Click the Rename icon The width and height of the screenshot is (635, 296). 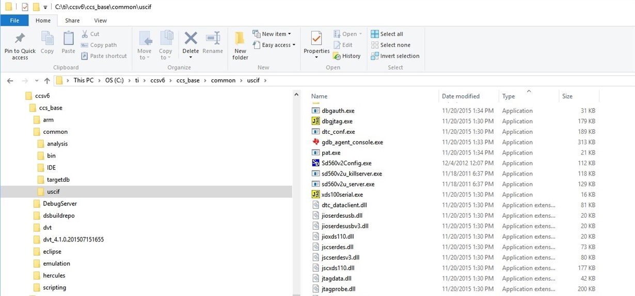(x=213, y=38)
